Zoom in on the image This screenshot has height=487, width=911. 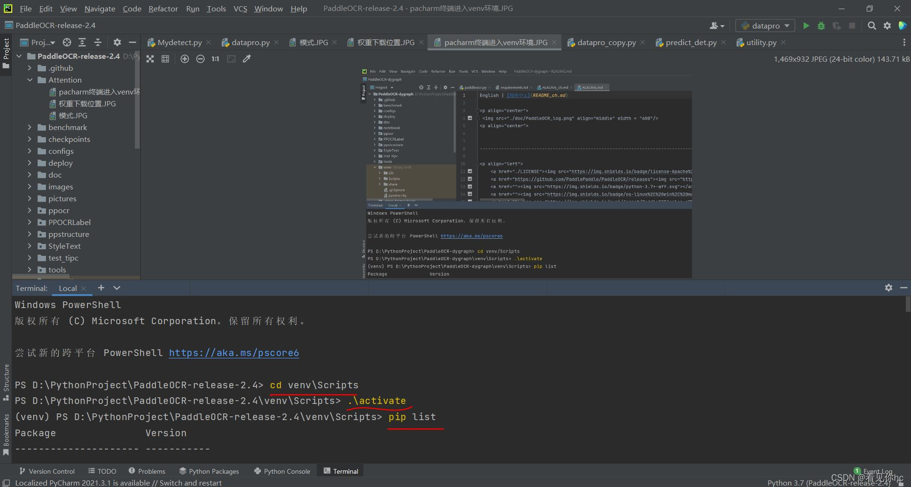click(x=185, y=59)
